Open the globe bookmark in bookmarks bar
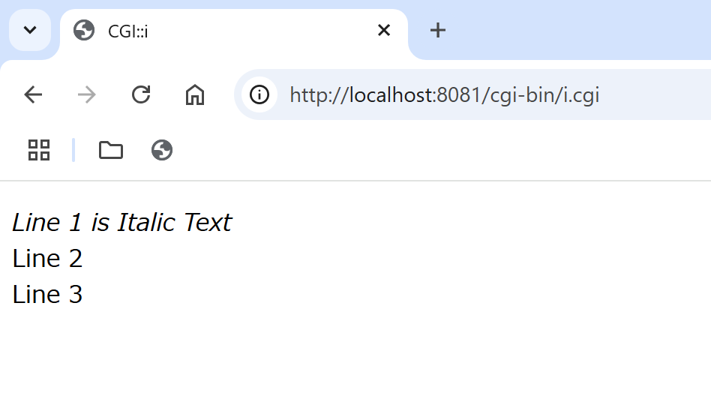Image resolution: width=711 pixels, height=393 pixels. click(x=162, y=150)
